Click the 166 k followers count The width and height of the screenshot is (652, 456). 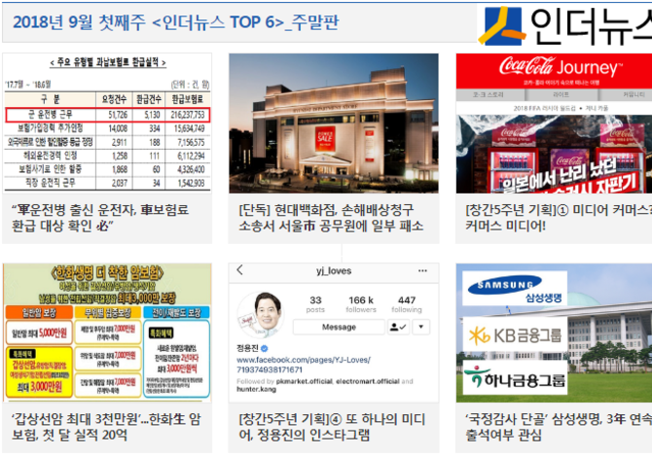click(x=361, y=304)
